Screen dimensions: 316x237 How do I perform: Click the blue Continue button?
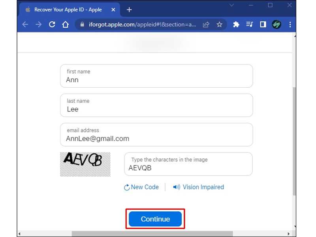pyautogui.click(x=155, y=219)
